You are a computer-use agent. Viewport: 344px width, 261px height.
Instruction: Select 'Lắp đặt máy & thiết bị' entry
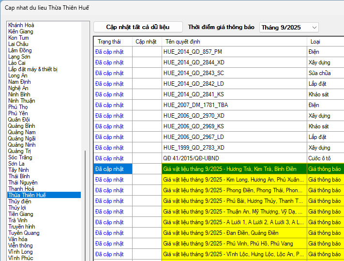pos(33,69)
